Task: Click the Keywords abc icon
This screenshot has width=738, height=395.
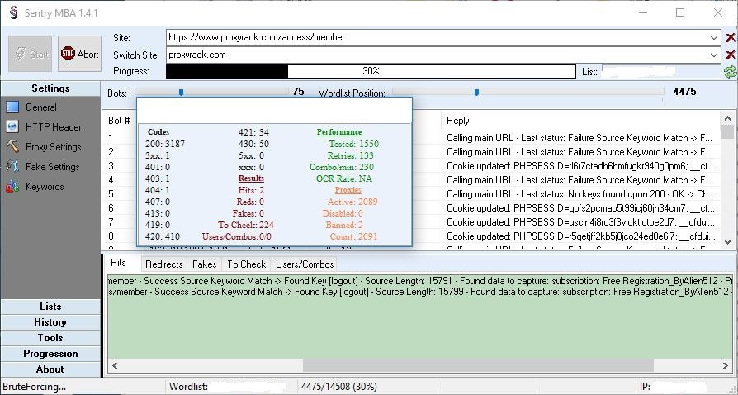Action: [12, 187]
